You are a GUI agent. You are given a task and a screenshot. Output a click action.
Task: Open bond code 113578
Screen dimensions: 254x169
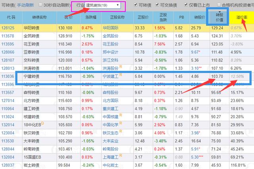point(8,36)
